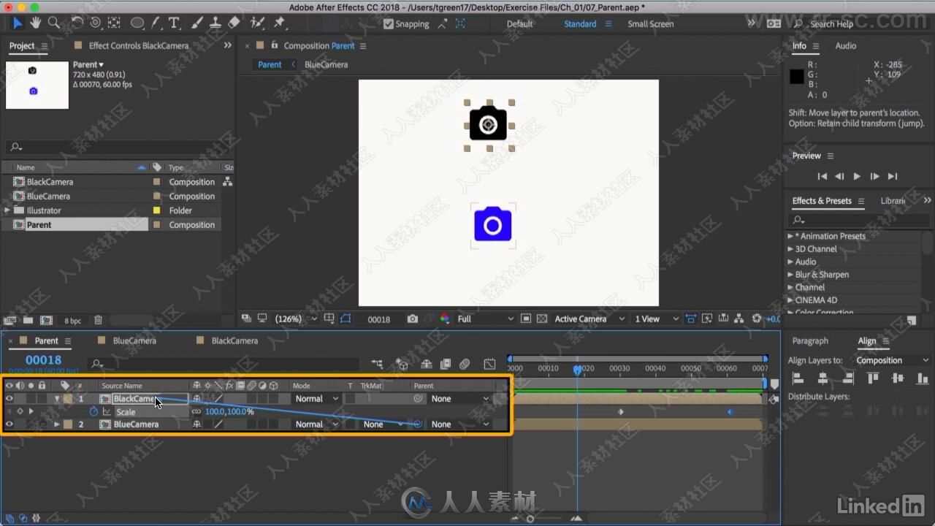This screenshot has width=935, height=526.
Task: Collapse the BlackCamera layer properties
Action: (x=57, y=399)
